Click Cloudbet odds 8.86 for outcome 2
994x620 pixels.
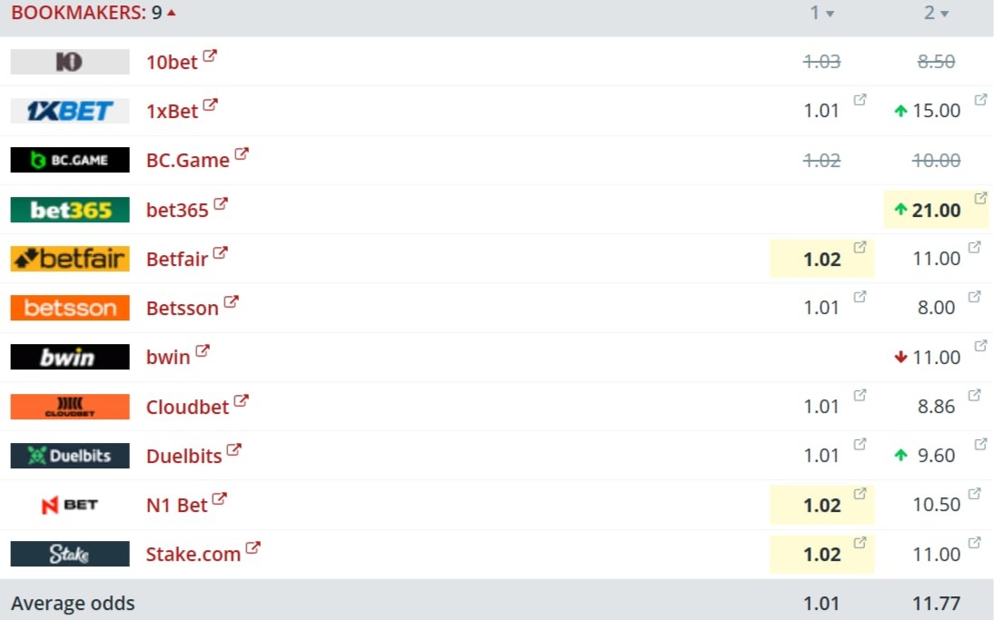pos(936,407)
